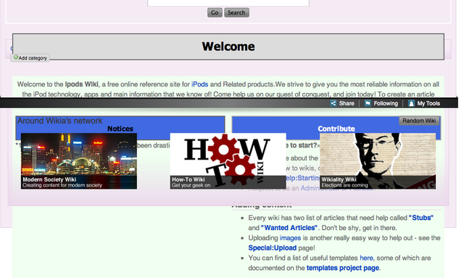The height and width of the screenshot is (278, 464).
Task: Click the How-To Wiki caption title
Action: 188,179
